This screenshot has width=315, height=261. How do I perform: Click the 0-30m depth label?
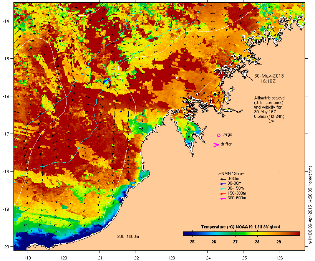(233, 179)
